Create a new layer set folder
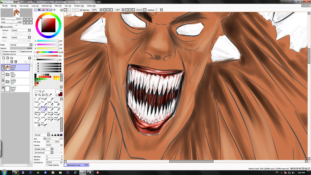This screenshot has width=311, height=175. (x=12, y=58)
